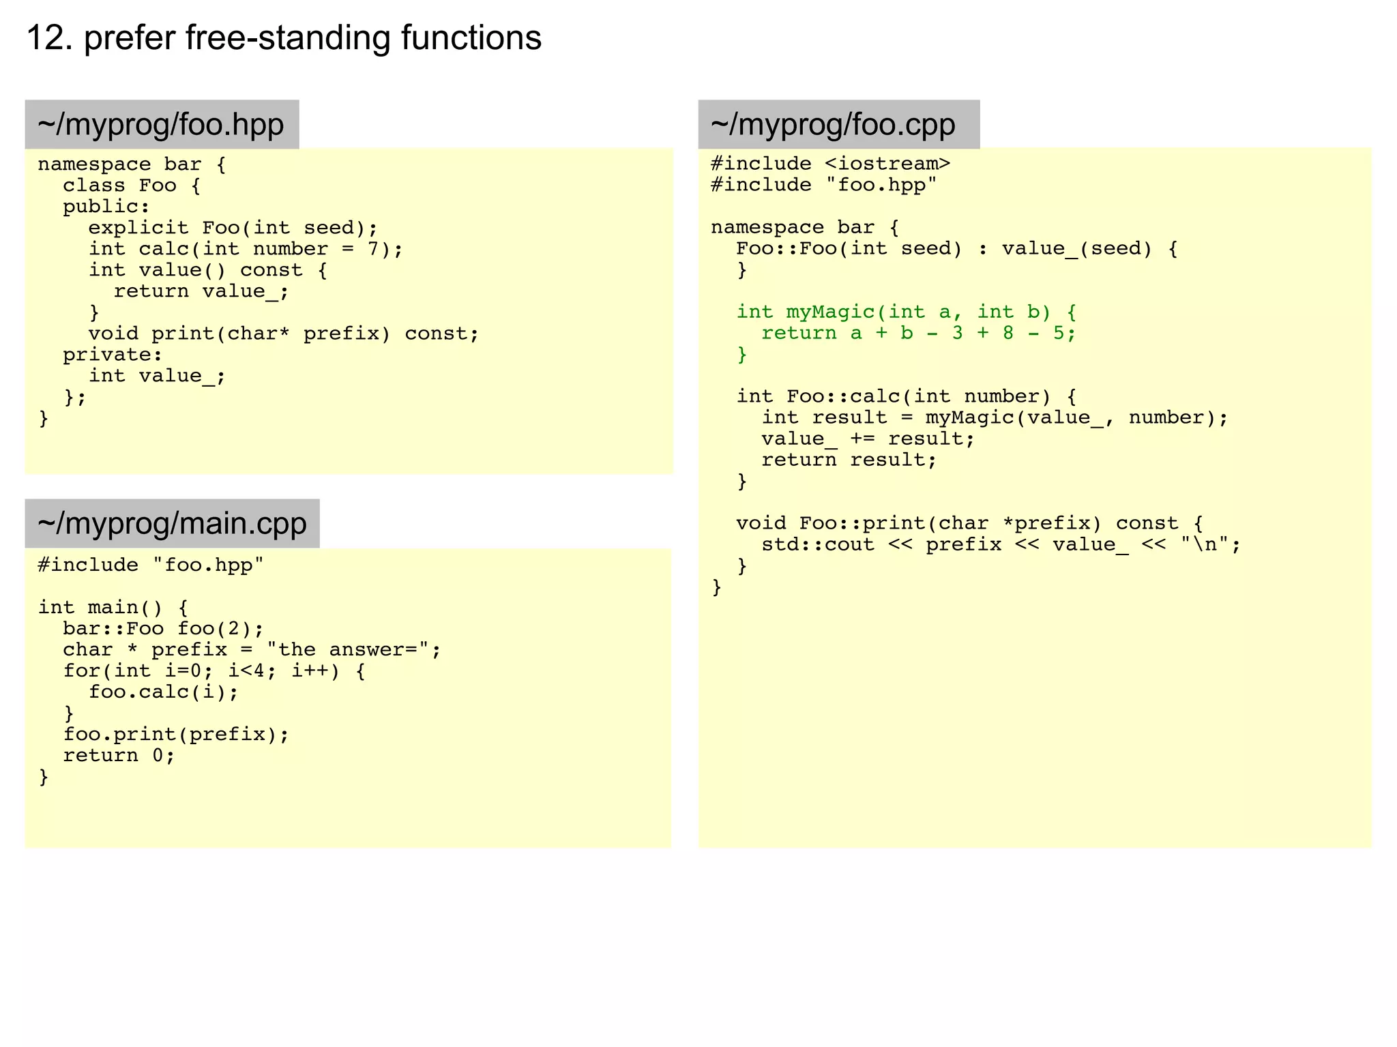Select the ~/myprog/foo.cpp file header
The height and width of the screenshot is (1047, 1397).
[x=838, y=124]
